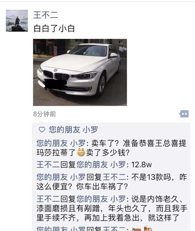Tap 王不二 in the 内饰老久 reply line

point(48,199)
